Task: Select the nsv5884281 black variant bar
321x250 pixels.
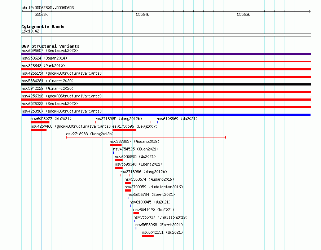Action: 166,84
